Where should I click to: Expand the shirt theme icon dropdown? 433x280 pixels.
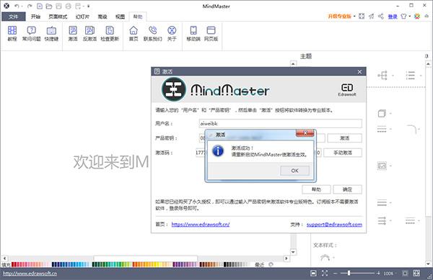point(410,17)
